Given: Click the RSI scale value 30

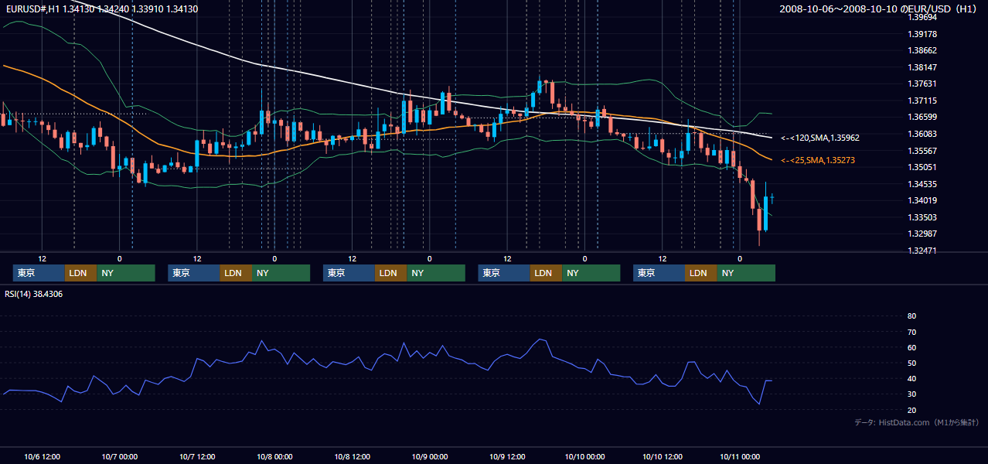Looking at the screenshot, I should (911, 394).
